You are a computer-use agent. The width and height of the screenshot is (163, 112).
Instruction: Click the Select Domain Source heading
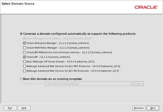[x=18, y=4]
